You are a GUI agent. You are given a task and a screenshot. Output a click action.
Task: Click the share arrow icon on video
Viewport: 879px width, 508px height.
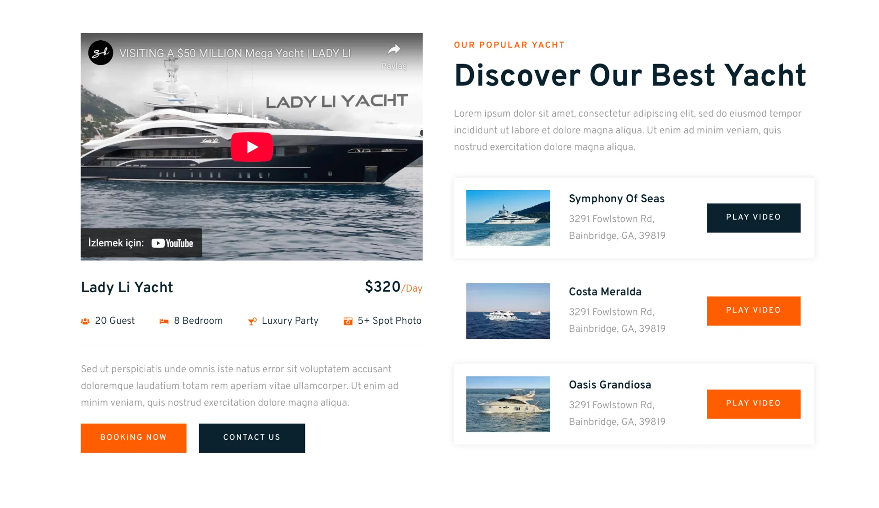click(394, 49)
